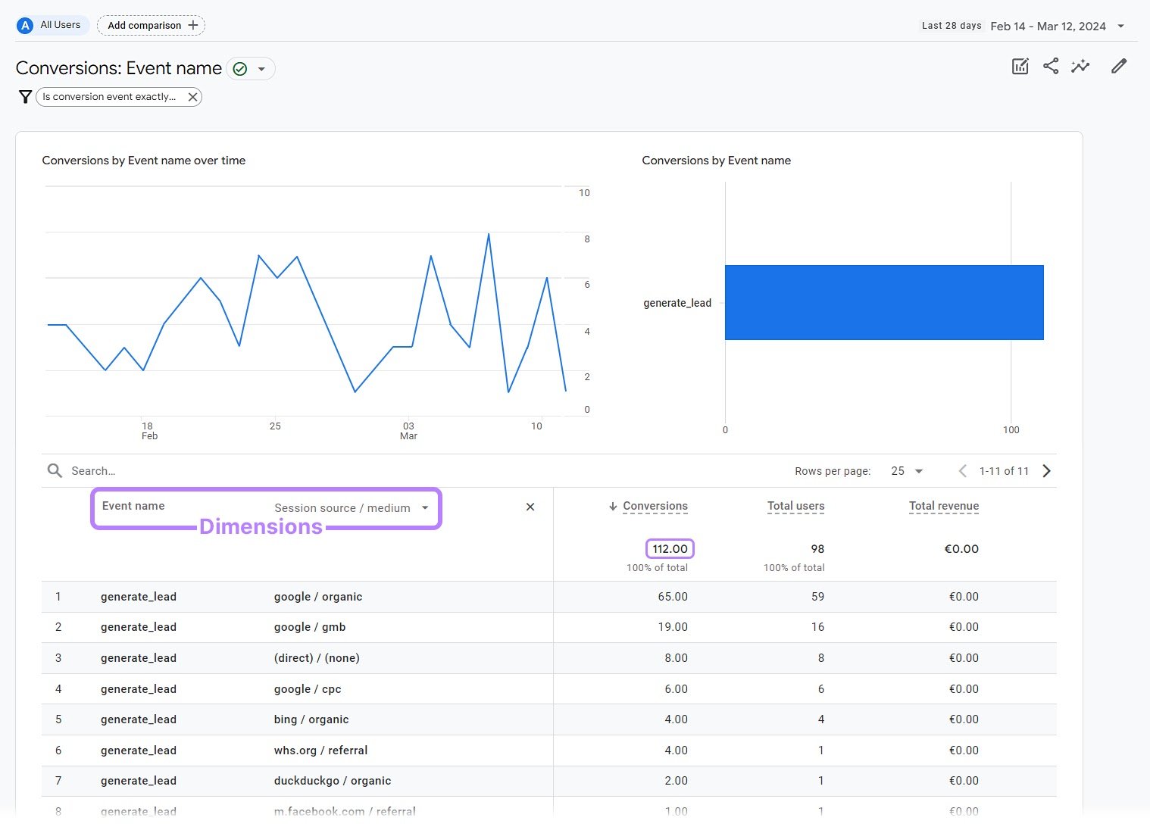Open the Rows per page dropdown
Image resolution: width=1150 pixels, height=827 pixels.
coord(906,470)
